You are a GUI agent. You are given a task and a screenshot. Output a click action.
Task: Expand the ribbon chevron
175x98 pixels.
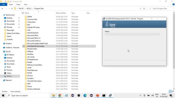(171, 4)
